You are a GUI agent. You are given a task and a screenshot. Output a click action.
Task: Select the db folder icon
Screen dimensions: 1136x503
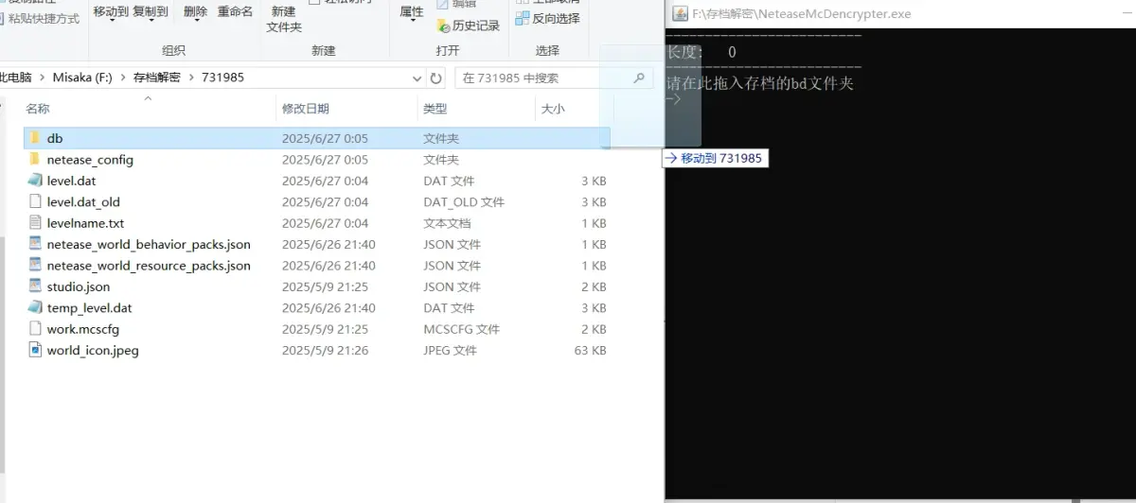(35, 138)
